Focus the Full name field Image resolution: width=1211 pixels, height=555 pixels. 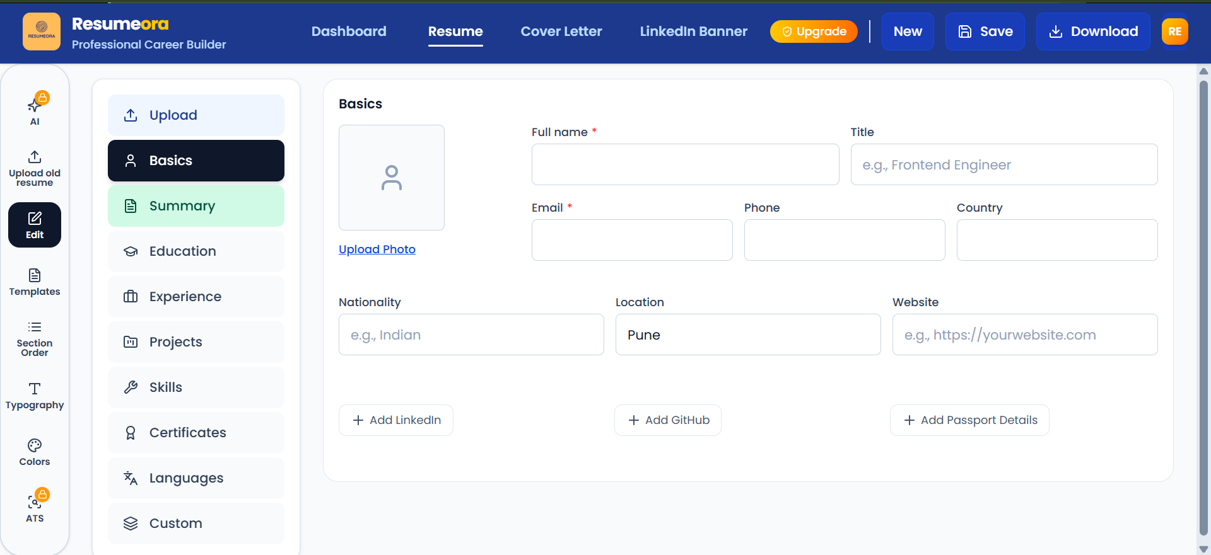[685, 164]
